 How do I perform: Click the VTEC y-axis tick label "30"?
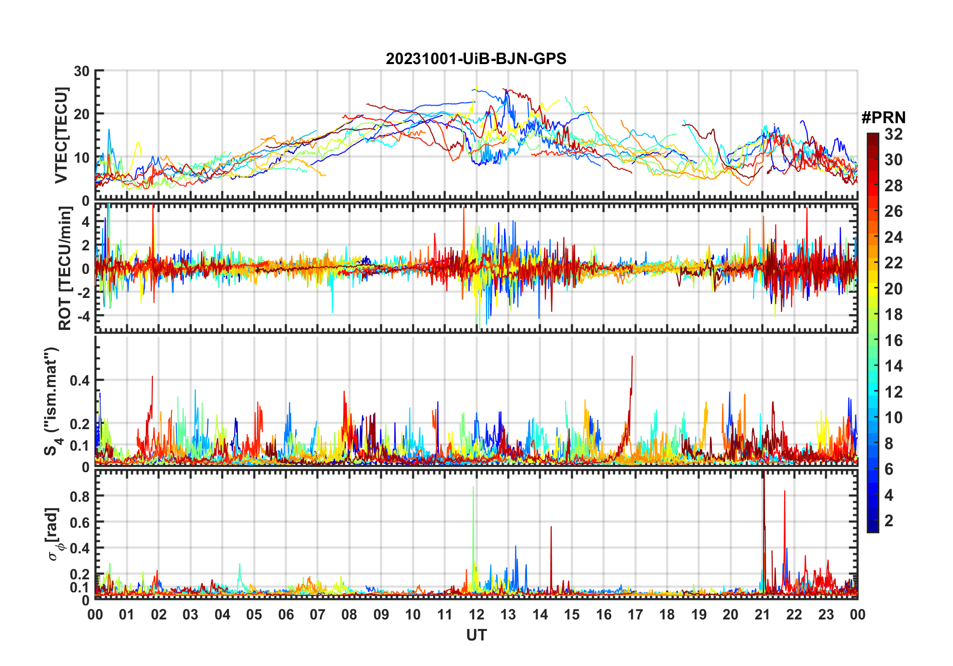82,71
